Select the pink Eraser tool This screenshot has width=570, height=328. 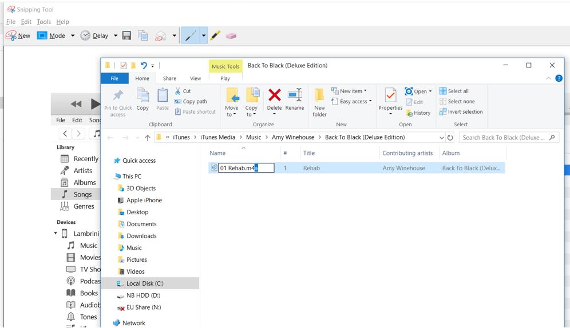point(231,35)
